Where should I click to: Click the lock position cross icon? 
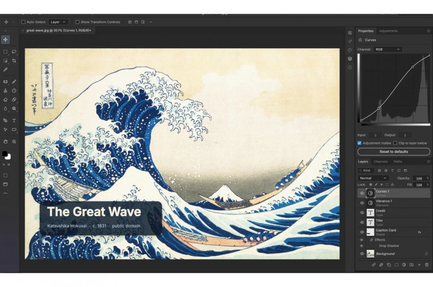coord(381,185)
